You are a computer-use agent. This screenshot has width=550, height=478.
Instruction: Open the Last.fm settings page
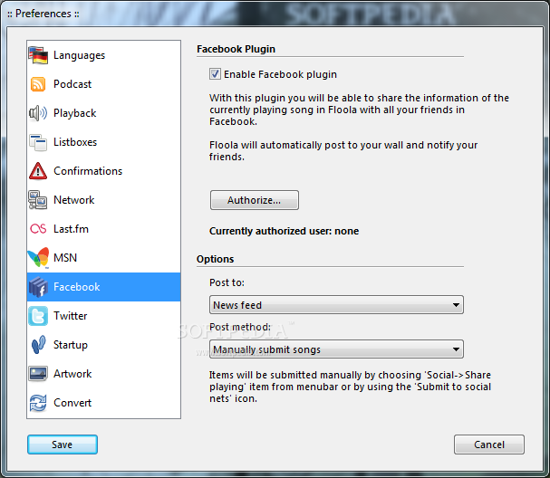(x=104, y=229)
